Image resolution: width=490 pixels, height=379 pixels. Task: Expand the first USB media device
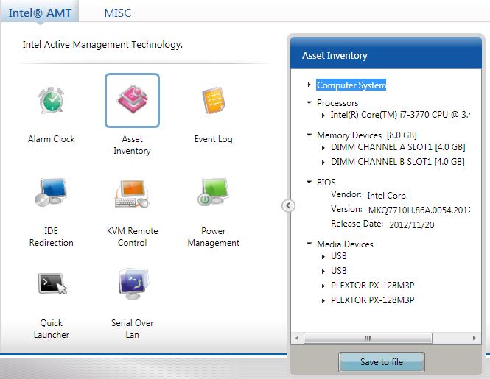pyautogui.click(x=323, y=257)
